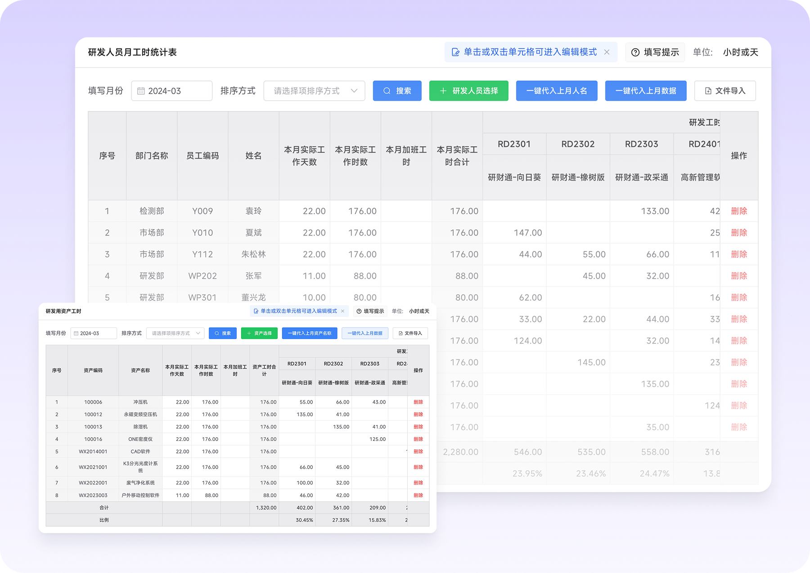Delete the 冲压机 asset row
Viewport: 810px width, 573px height.
(418, 402)
